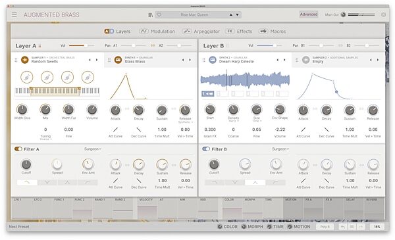Viewport: 395px width, 240px height.
Task: Open Poly 8 polyphony dropdown
Action: 325,227
